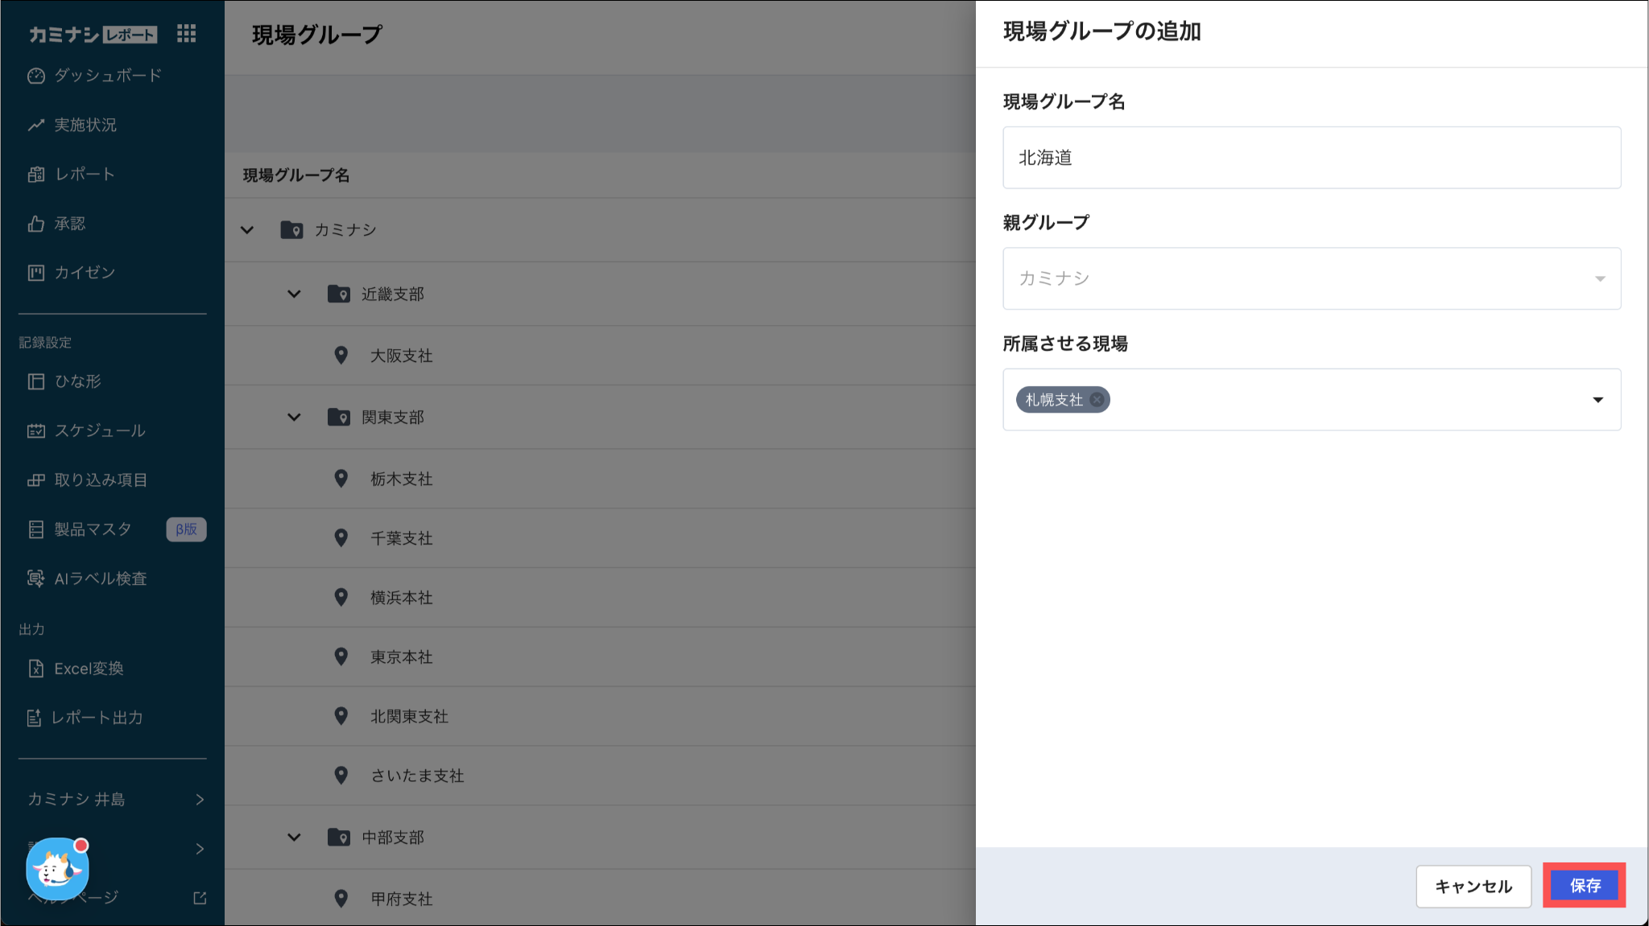The height and width of the screenshot is (926, 1649).
Task: Click the Excel変換 file icon
Action: (35, 669)
